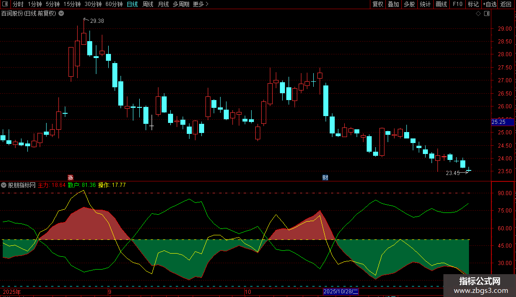The width and height of the screenshot is (516, 297).
Task: Click the 散户: 81.36 indicator value
Action: click(82, 185)
